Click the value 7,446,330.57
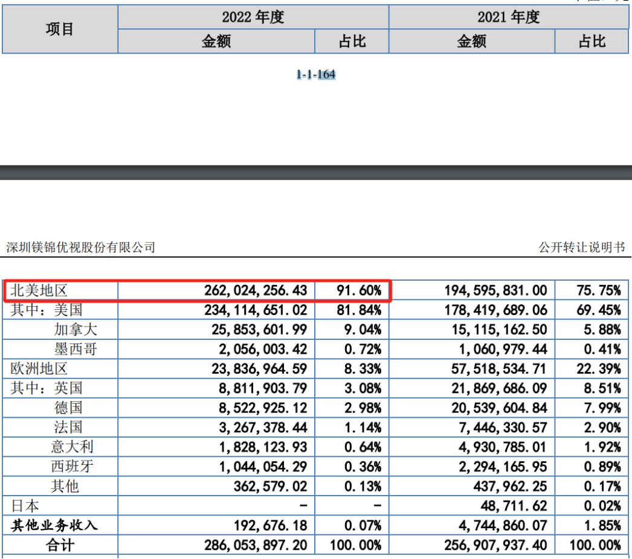The width and height of the screenshot is (632, 559). click(x=503, y=427)
